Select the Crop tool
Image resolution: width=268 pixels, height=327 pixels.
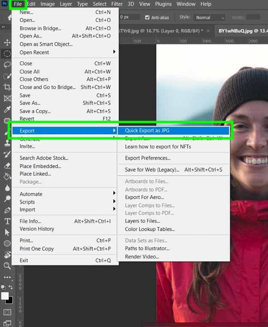(7, 87)
